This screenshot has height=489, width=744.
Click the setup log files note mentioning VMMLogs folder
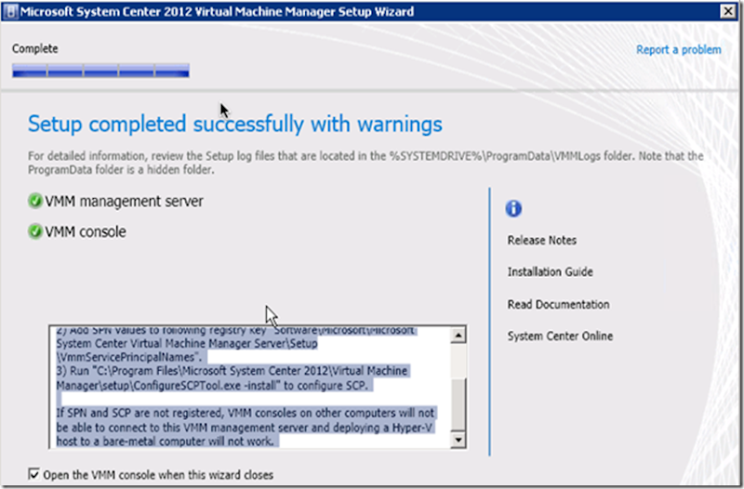click(x=365, y=155)
